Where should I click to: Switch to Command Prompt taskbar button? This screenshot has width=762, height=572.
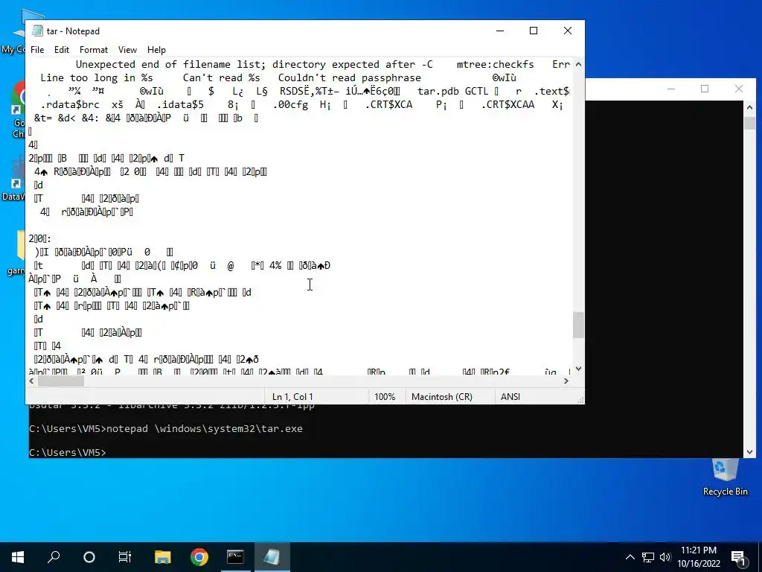[236, 556]
